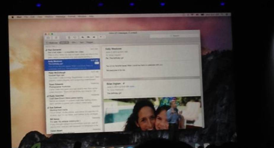Select the VIPs favorites button
Image resolution: width=274 pixels, height=148 pixels.
click(x=74, y=42)
